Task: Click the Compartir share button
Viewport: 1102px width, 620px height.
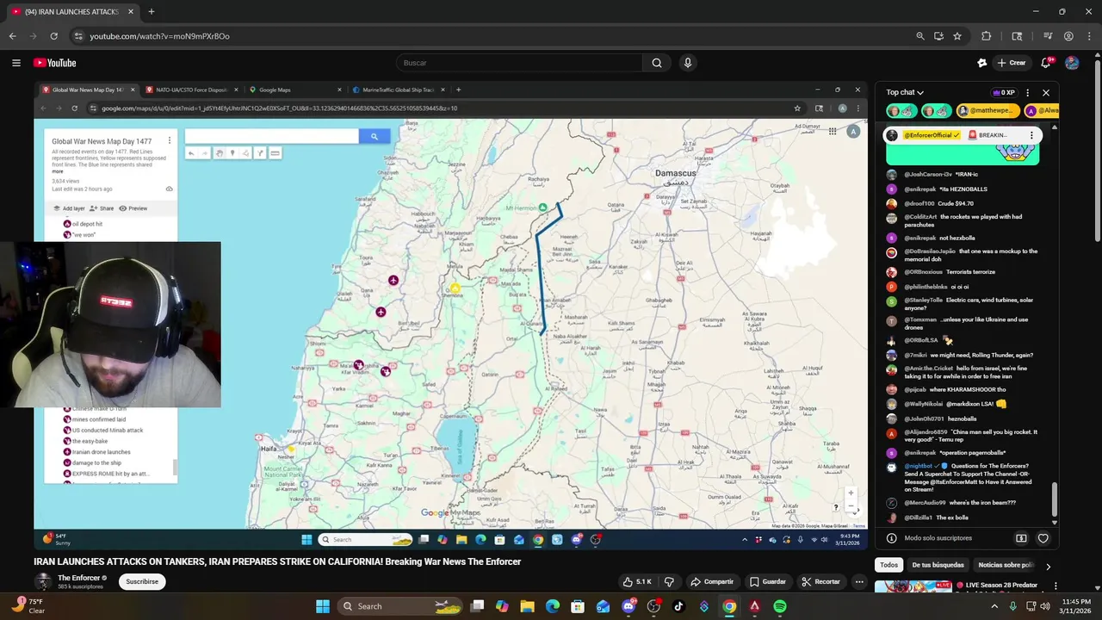Action: [712, 581]
